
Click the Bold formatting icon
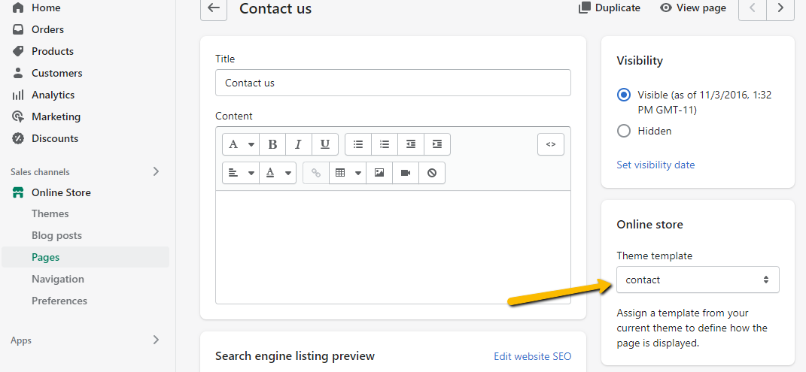[x=272, y=144]
